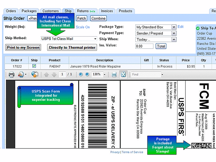
Task: Click the fit-to-page view icon
Action: tap(124, 74)
